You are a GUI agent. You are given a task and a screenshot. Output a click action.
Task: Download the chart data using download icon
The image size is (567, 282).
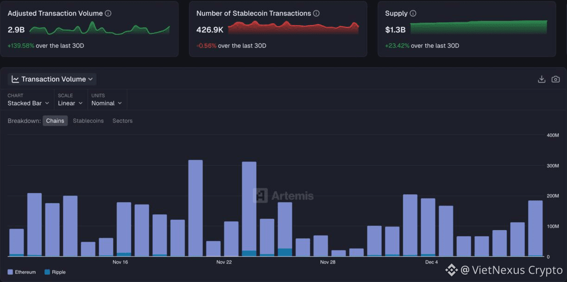pyautogui.click(x=542, y=79)
